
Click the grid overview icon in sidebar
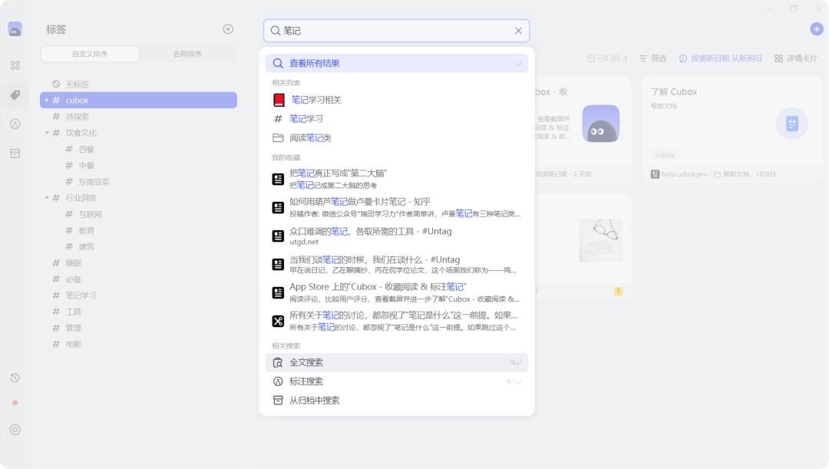[15, 66]
